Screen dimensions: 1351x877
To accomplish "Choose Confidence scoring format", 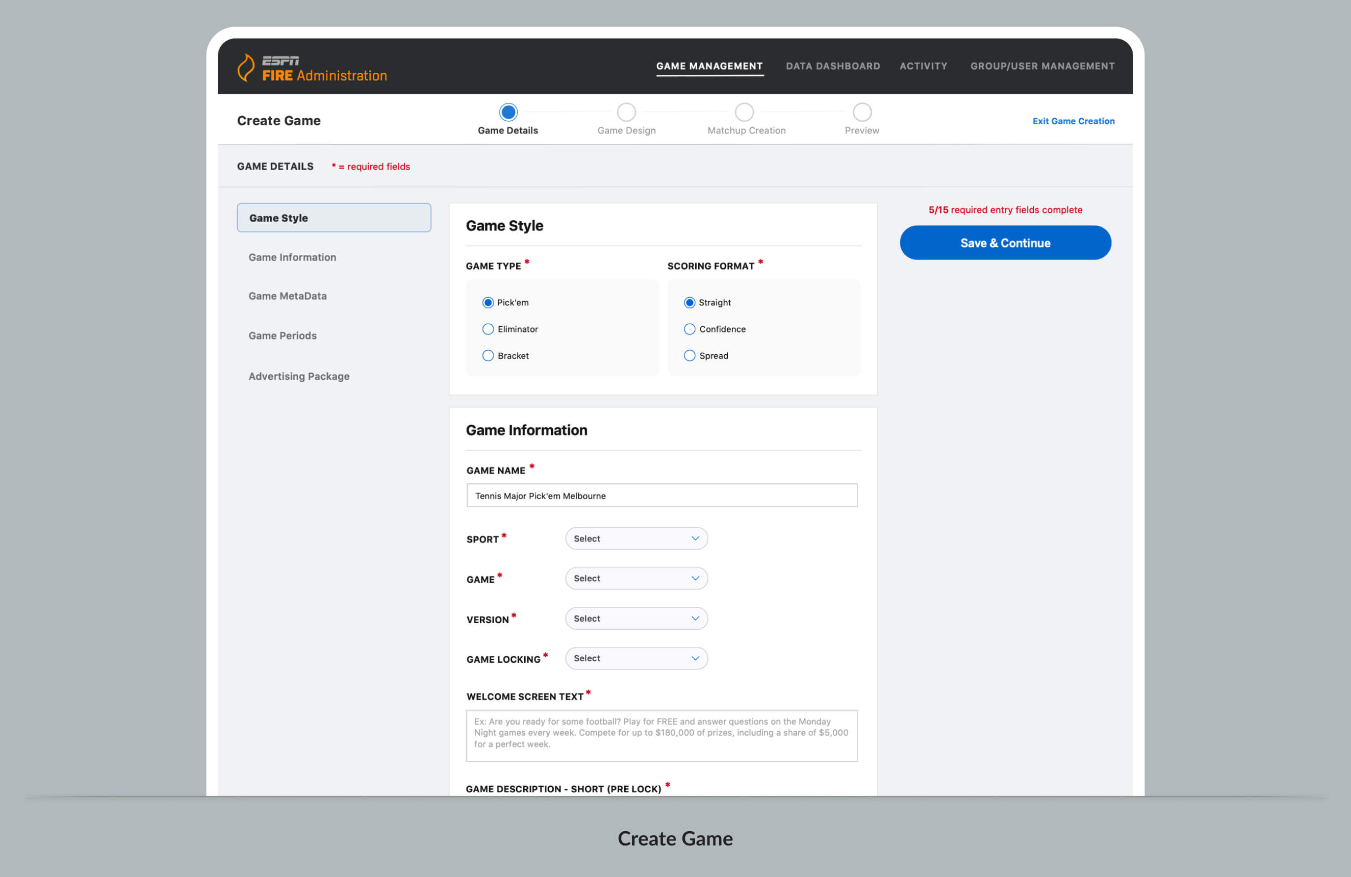I will (x=689, y=329).
